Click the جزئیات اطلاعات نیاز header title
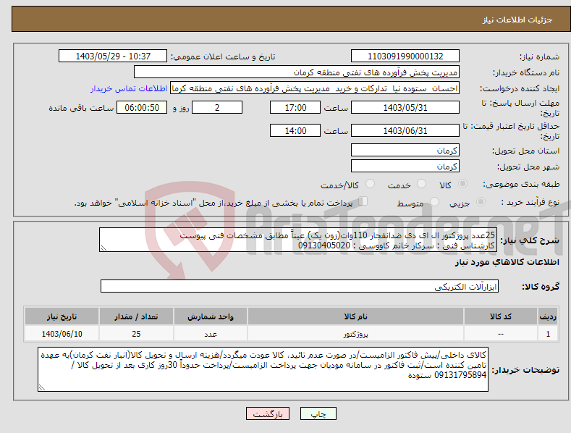 coord(517,20)
